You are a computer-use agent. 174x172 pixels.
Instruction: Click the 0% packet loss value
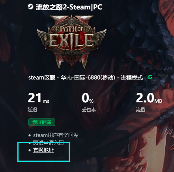tap(88, 98)
